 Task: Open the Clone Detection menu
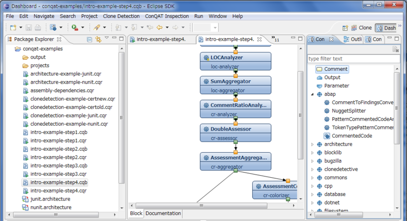(x=121, y=16)
